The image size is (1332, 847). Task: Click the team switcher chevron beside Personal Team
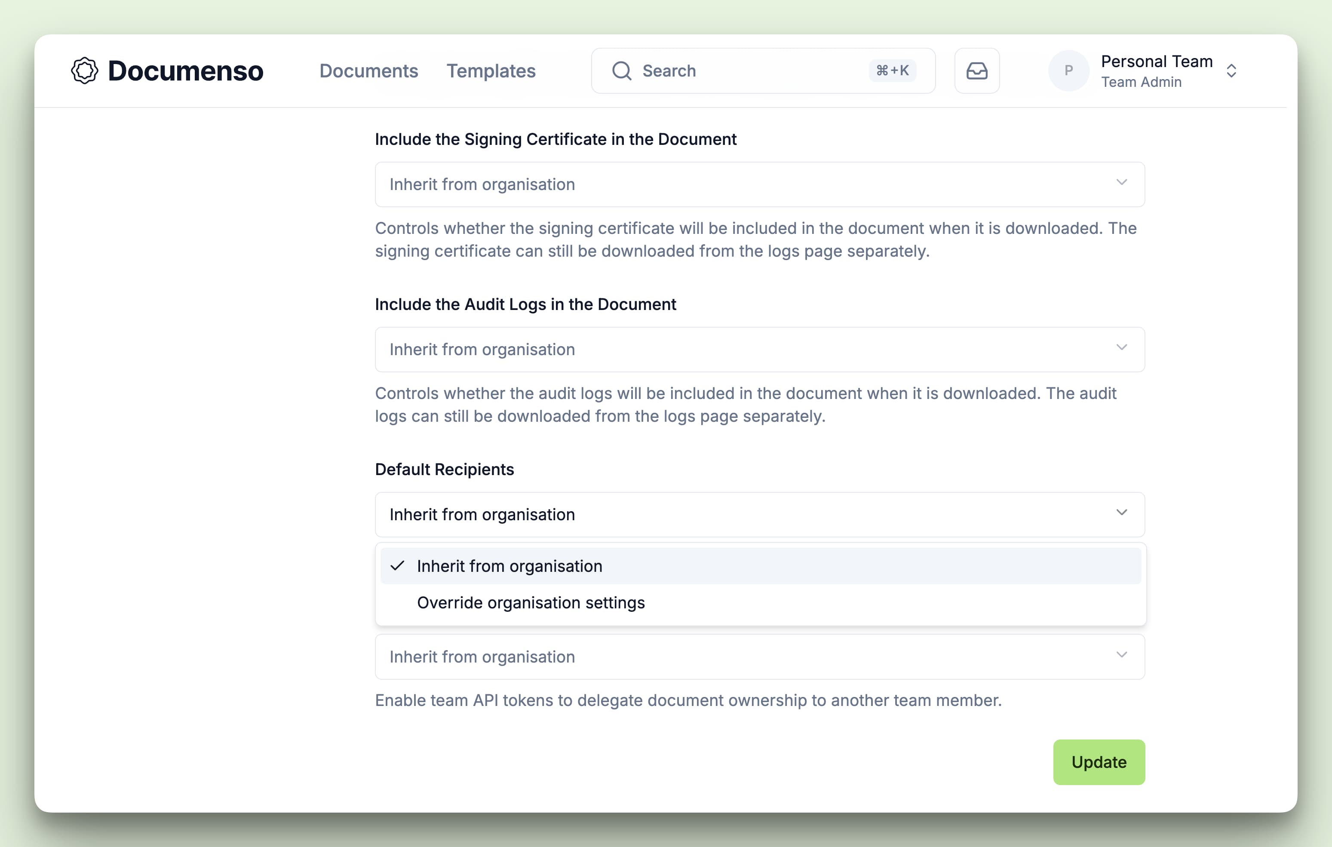click(x=1232, y=71)
